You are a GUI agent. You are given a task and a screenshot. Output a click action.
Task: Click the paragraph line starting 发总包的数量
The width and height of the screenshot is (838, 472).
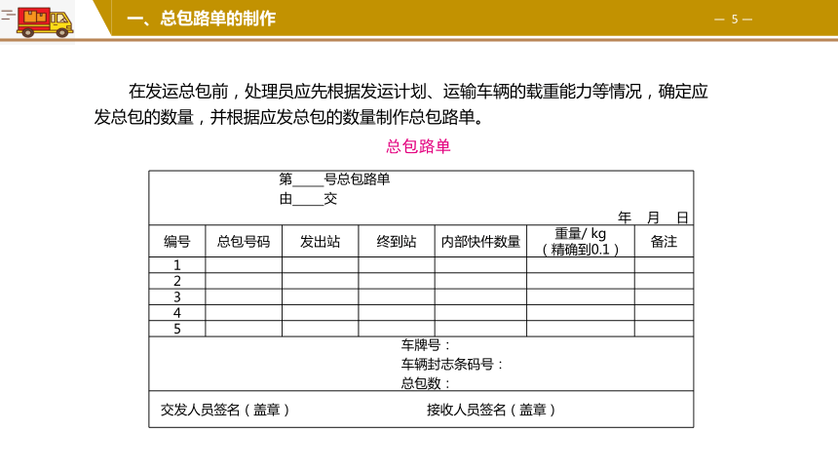289,117
